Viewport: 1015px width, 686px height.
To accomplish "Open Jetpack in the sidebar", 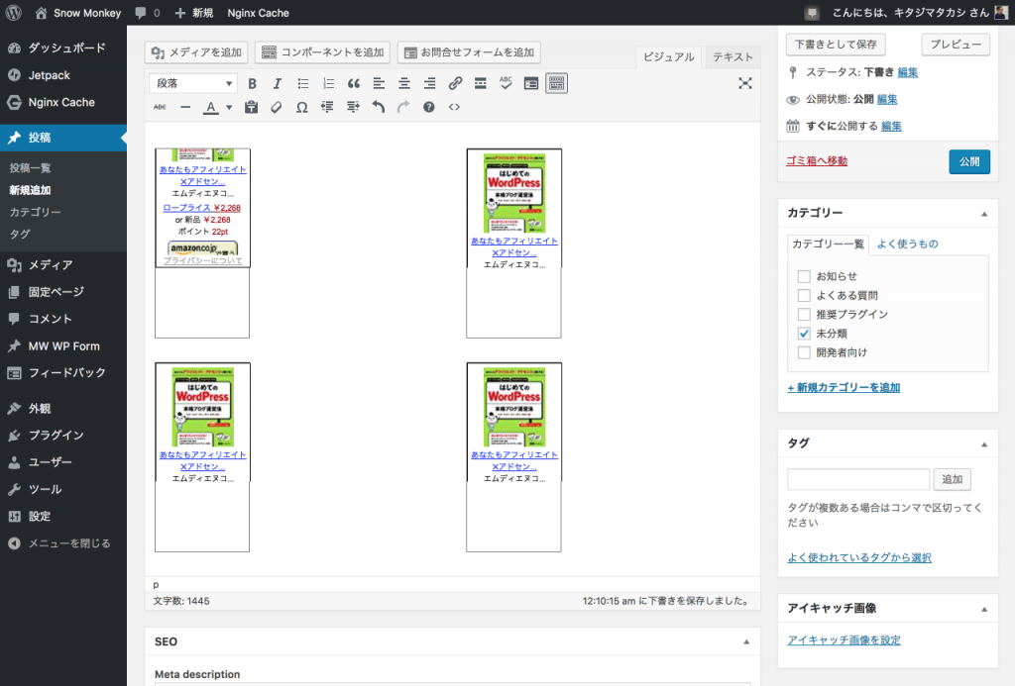I will tap(63, 75).
